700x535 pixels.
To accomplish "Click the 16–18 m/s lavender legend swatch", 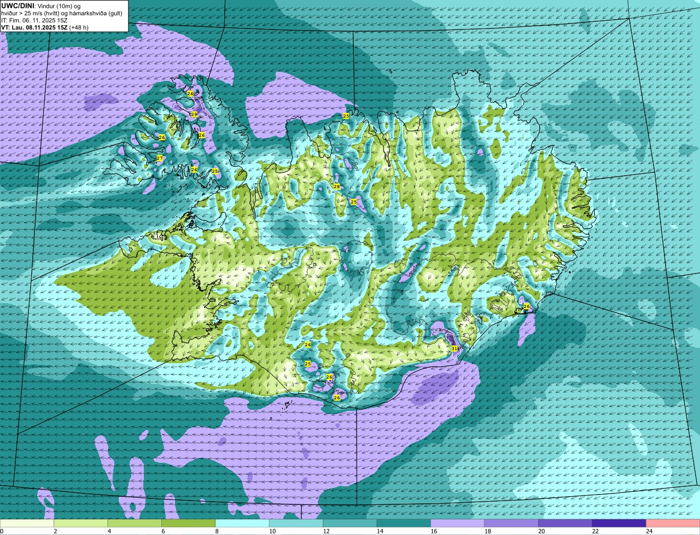I will coord(458,524).
